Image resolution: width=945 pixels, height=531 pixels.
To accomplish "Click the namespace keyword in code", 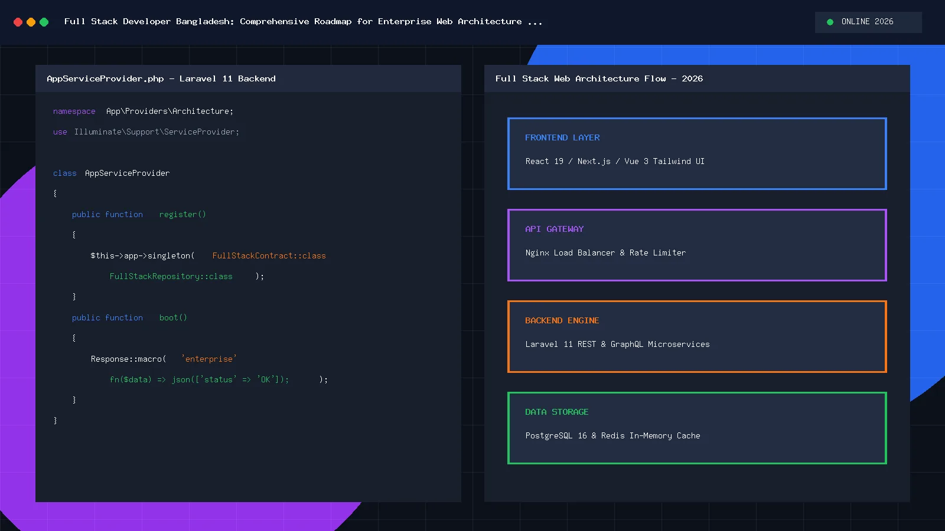I will click(x=74, y=112).
